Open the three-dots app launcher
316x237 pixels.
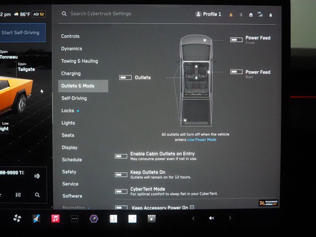(x=75, y=219)
